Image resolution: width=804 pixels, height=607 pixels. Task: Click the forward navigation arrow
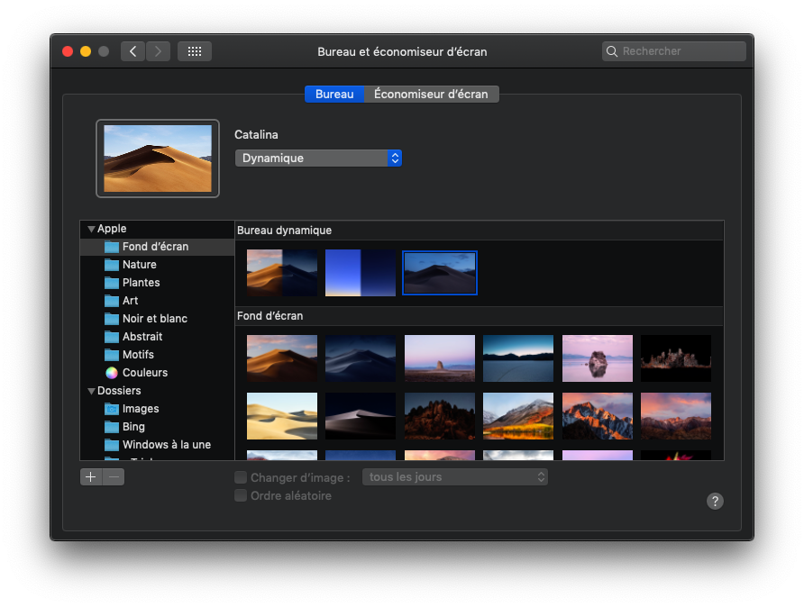(x=159, y=51)
